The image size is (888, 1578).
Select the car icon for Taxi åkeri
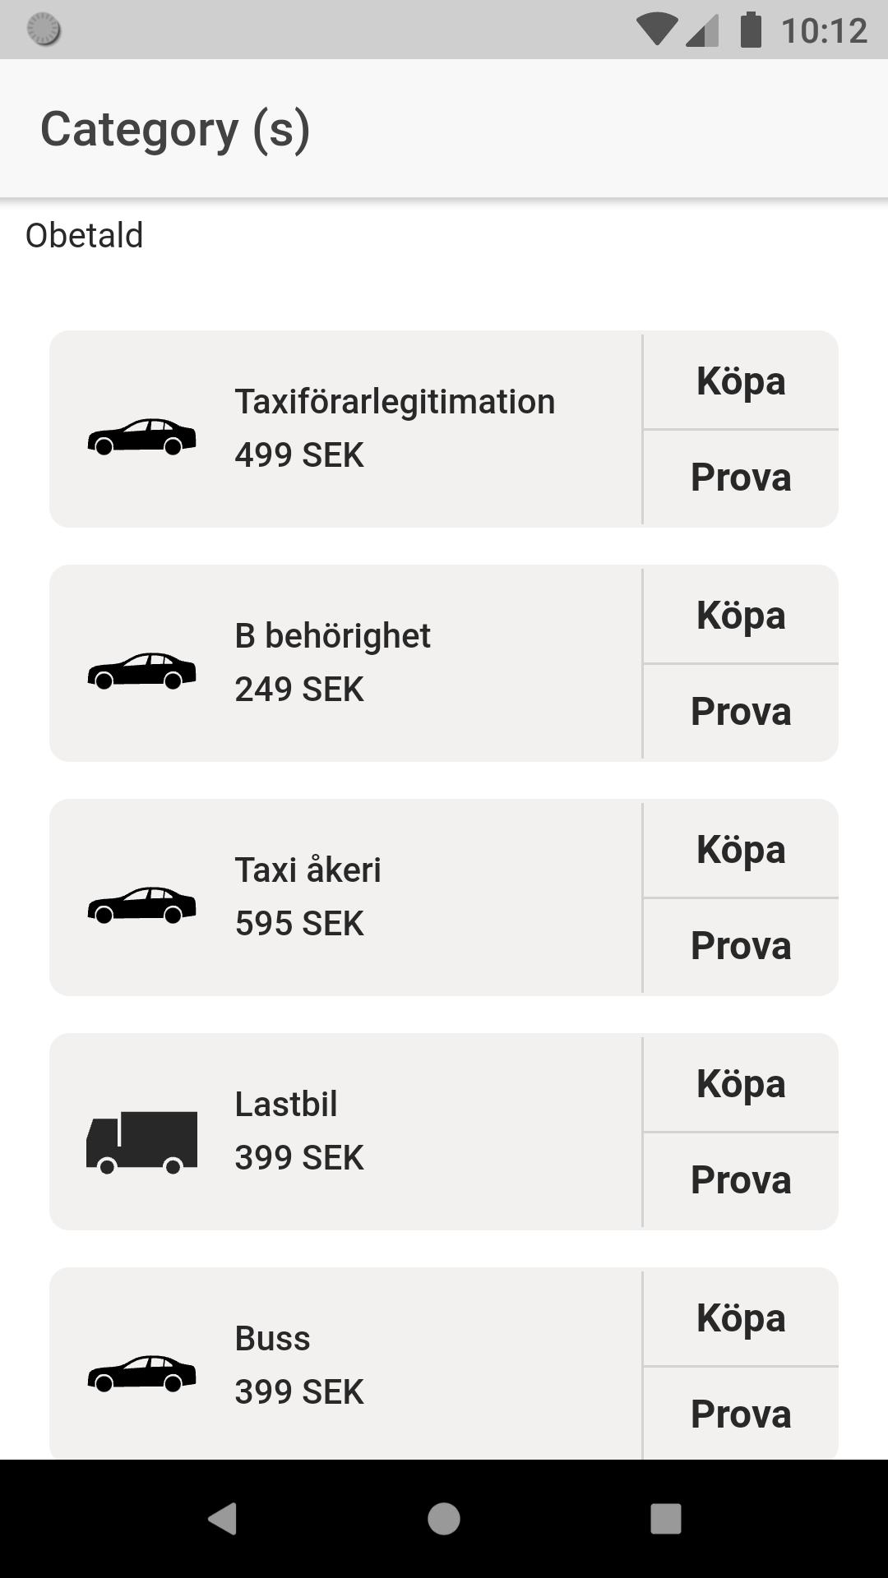(x=141, y=905)
